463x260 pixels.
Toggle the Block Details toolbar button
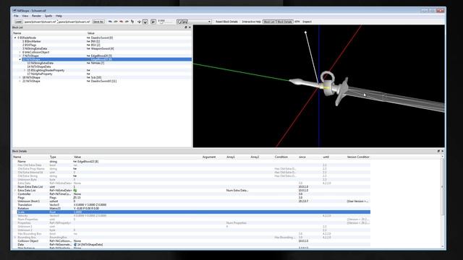point(284,22)
